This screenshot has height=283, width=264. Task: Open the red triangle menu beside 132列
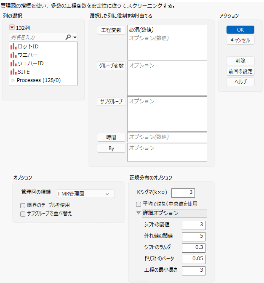coord(12,27)
